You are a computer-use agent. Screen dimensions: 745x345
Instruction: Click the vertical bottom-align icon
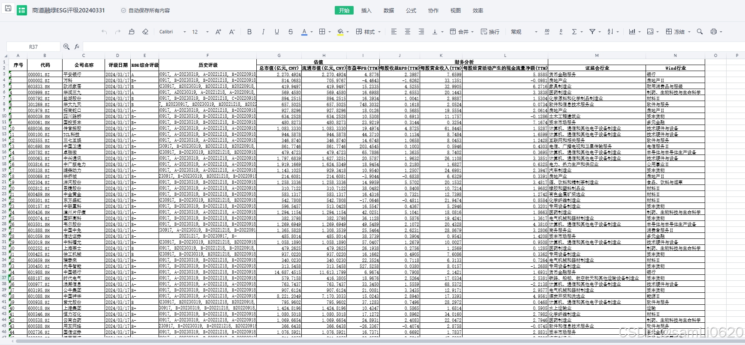pyautogui.click(x=435, y=32)
